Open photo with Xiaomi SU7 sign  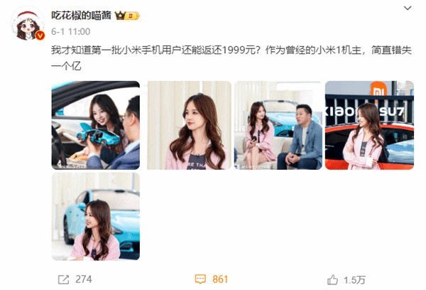(x=369, y=125)
